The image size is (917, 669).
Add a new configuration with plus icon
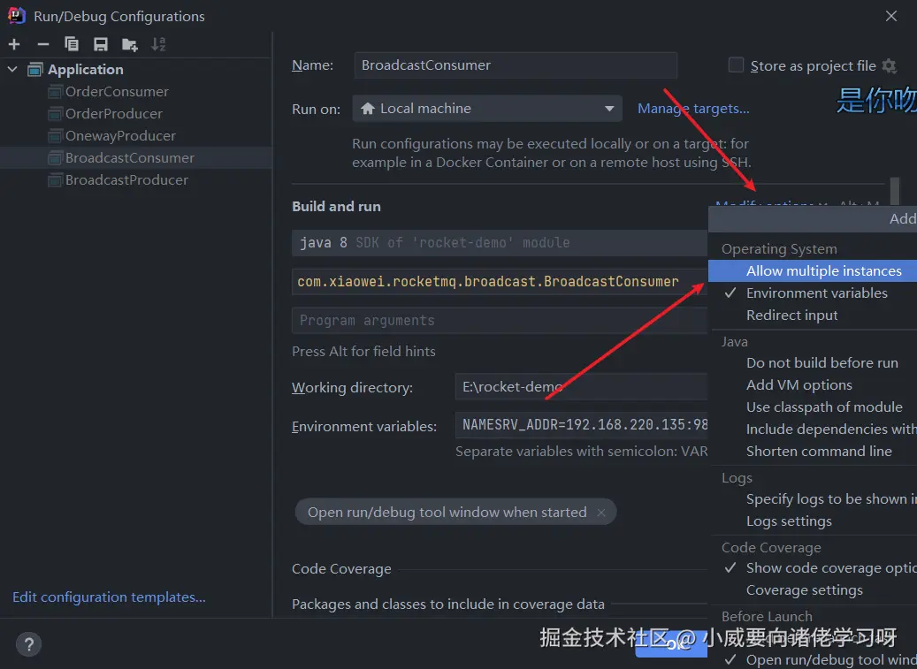tap(15, 44)
